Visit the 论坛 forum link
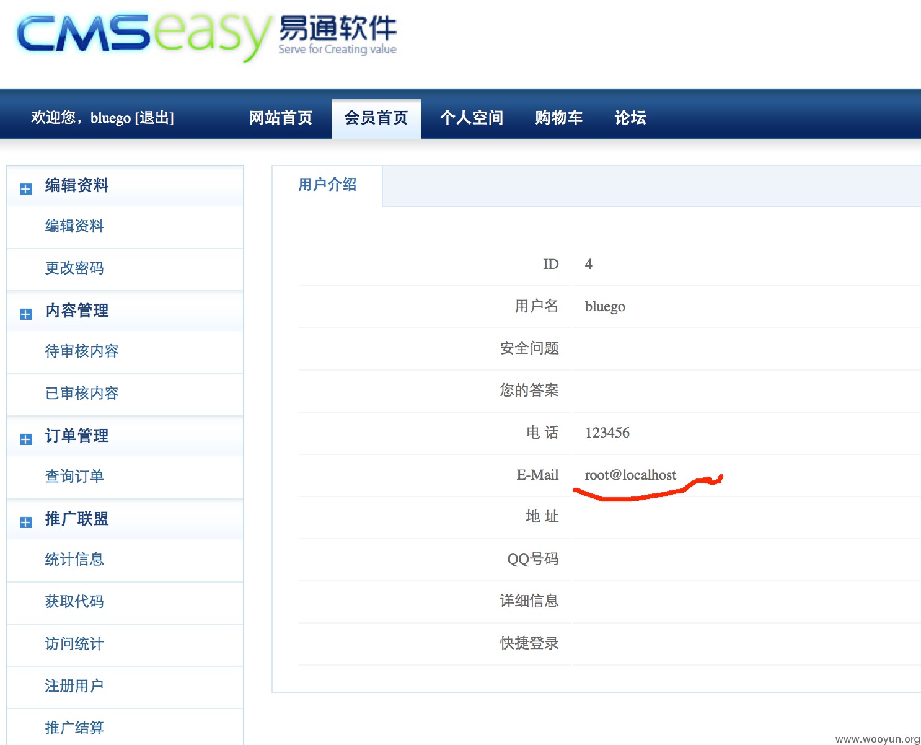Screen dimensions: 921x745 630,118
